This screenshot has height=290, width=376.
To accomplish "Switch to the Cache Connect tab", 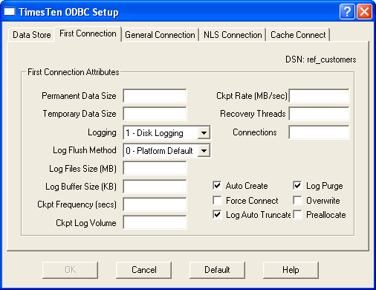I will (x=298, y=35).
